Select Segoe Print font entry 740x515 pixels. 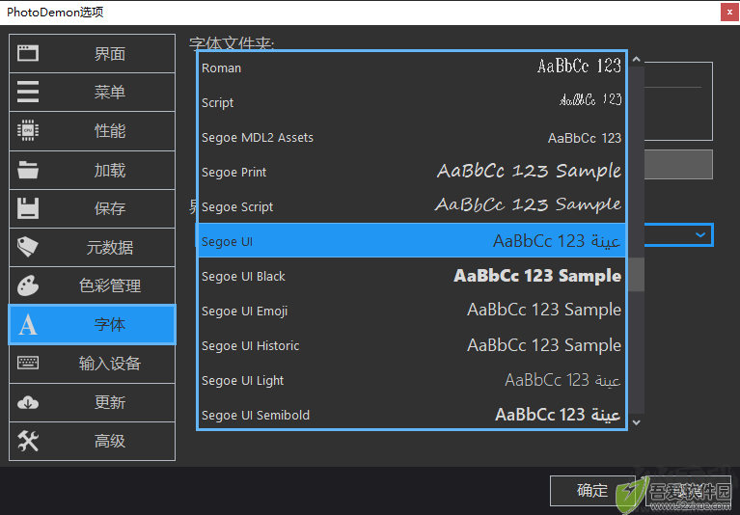pos(412,172)
